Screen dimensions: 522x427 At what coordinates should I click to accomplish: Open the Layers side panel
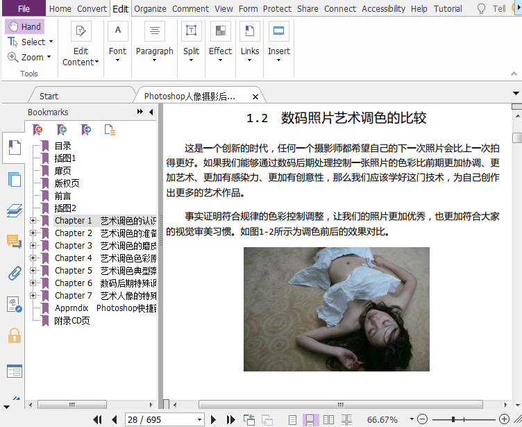[14, 210]
